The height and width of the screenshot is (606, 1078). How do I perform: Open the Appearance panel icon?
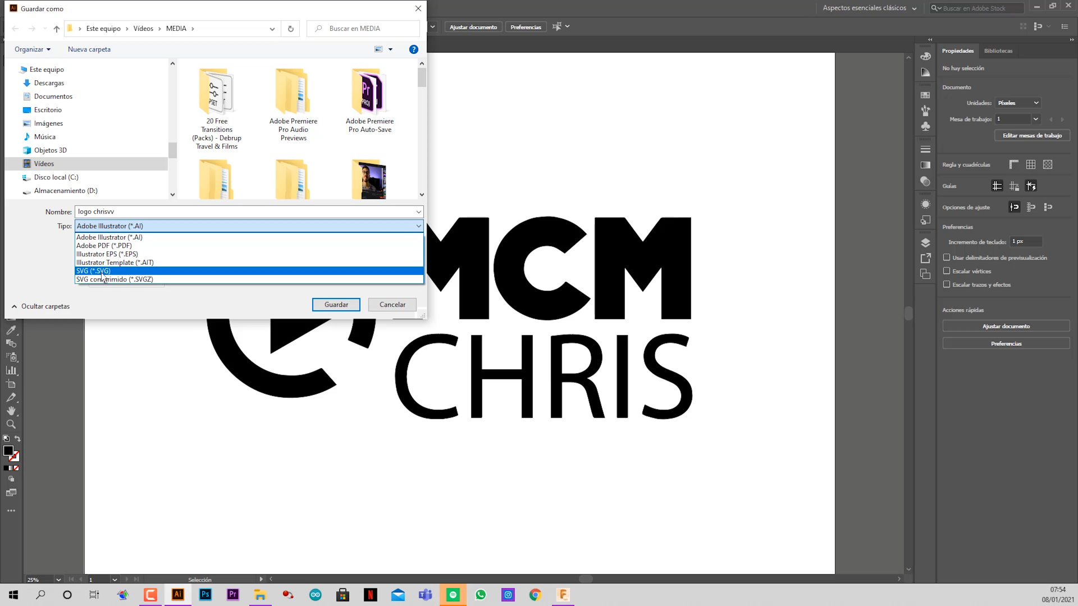[x=925, y=204]
